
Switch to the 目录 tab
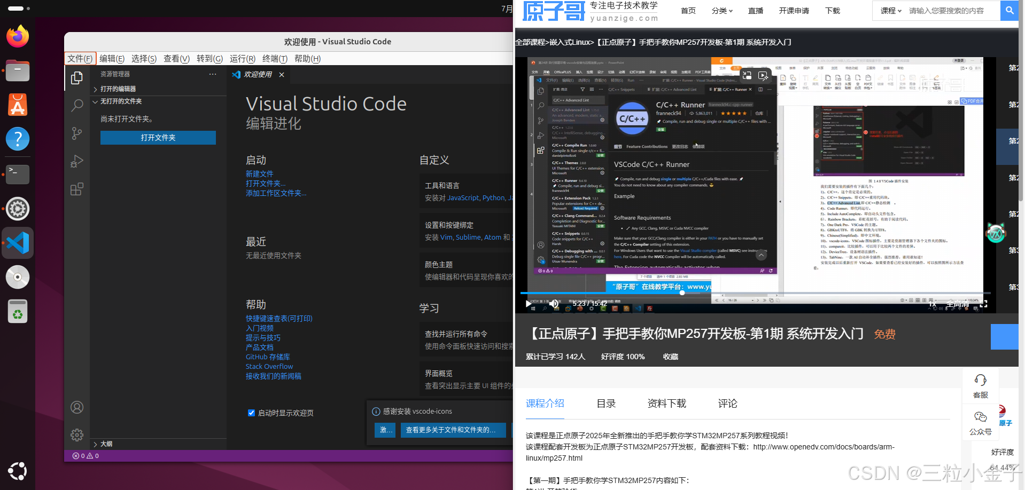(x=606, y=404)
